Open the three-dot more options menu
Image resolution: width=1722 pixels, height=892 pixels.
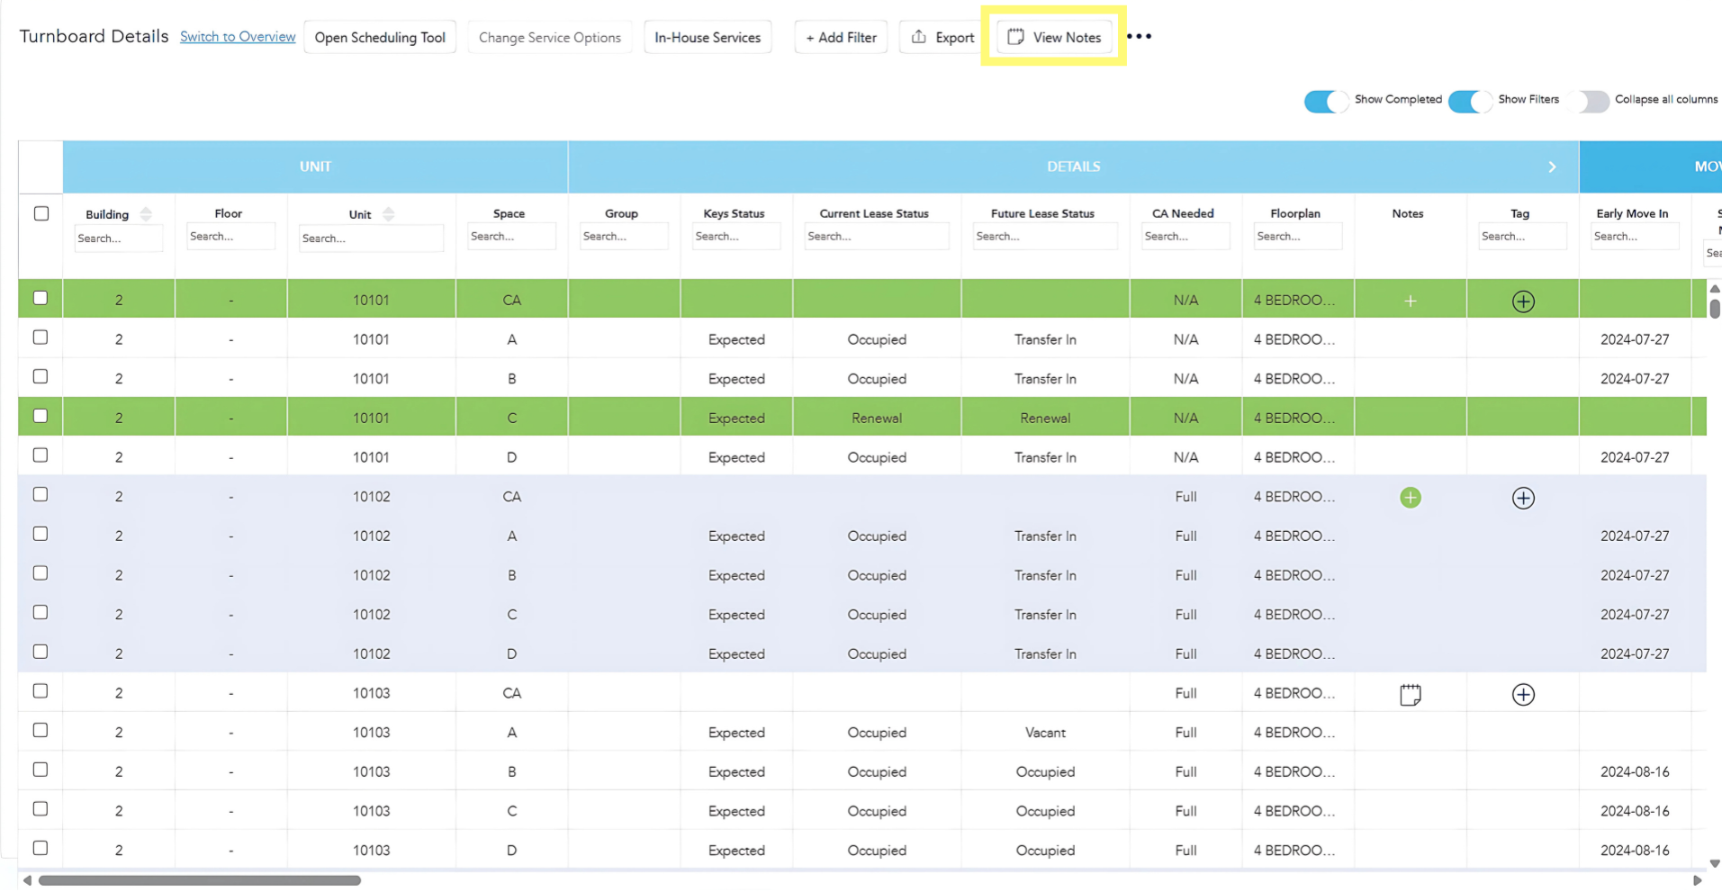click(1139, 37)
